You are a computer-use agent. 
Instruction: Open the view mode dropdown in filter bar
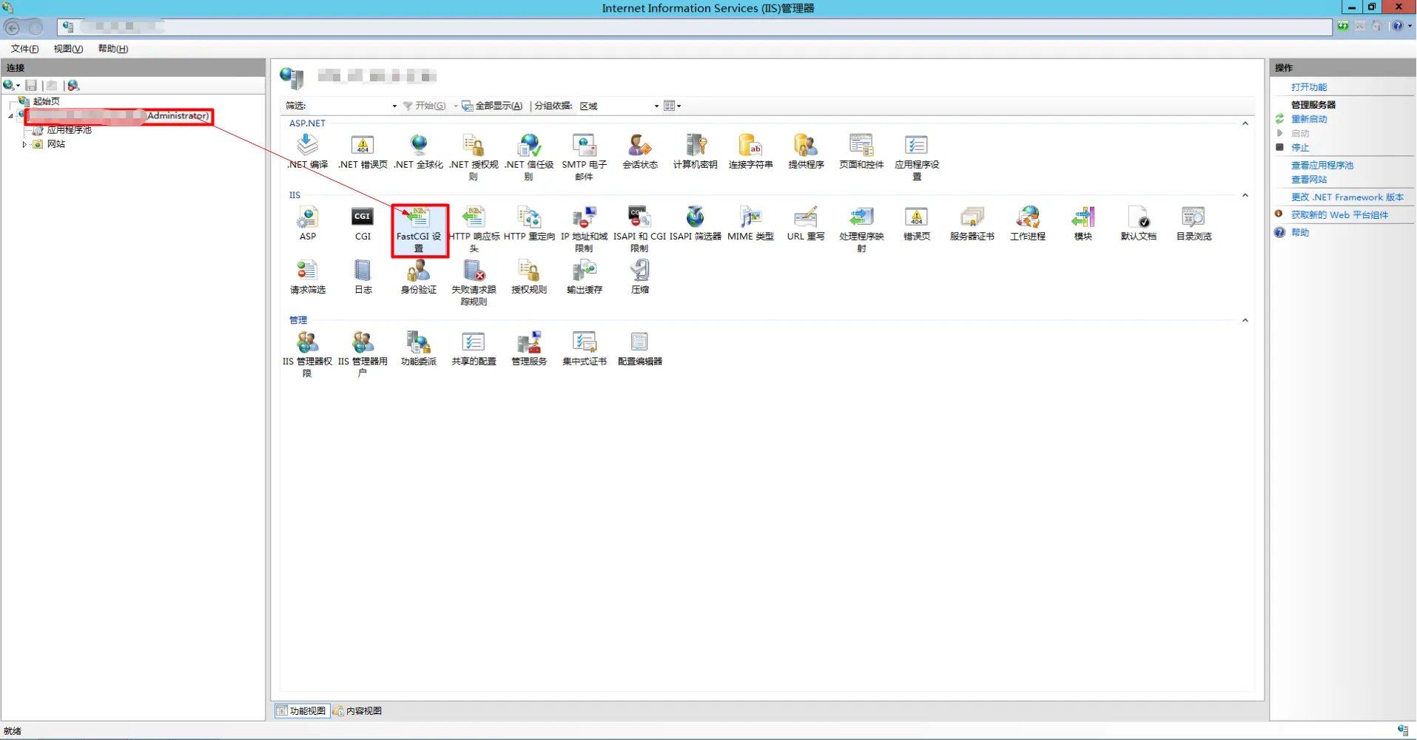[672, 106]
